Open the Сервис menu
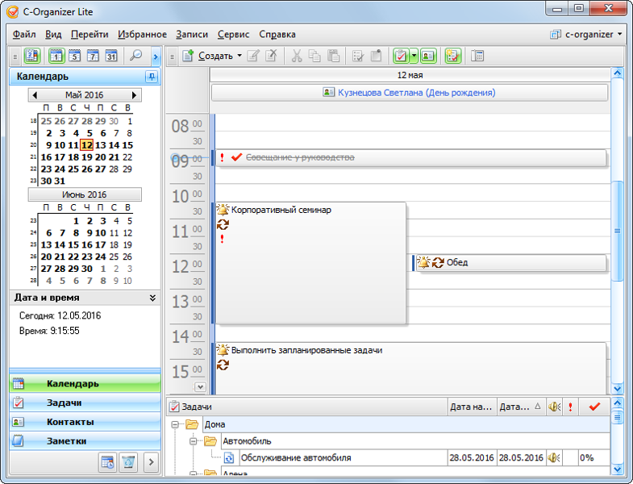Screen dimensions: 633x484 coord(233,35)
